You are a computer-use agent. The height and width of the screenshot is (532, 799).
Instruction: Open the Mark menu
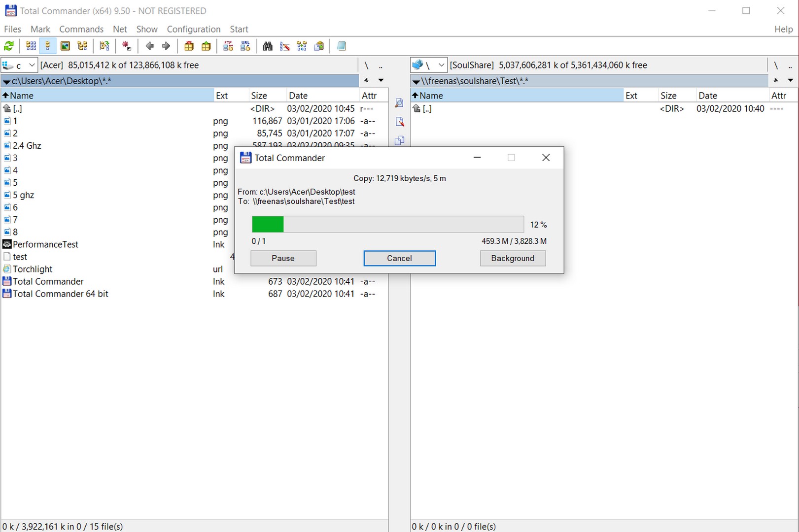pos(40,29)
